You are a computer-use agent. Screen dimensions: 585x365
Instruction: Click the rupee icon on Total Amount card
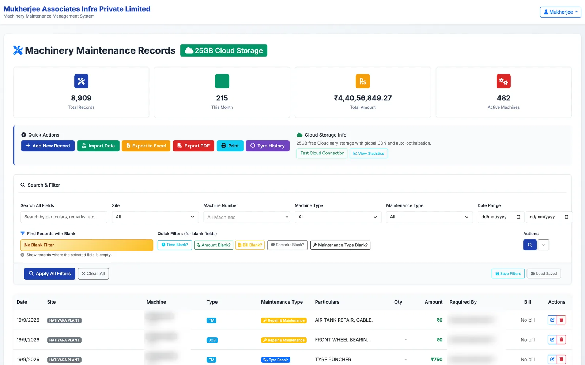363,81
